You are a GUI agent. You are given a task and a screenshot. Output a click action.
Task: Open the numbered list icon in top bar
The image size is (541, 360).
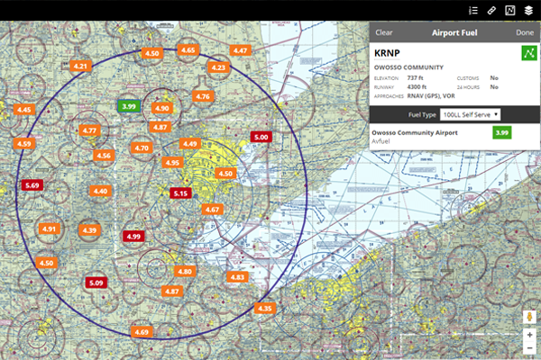pos(473,10)
